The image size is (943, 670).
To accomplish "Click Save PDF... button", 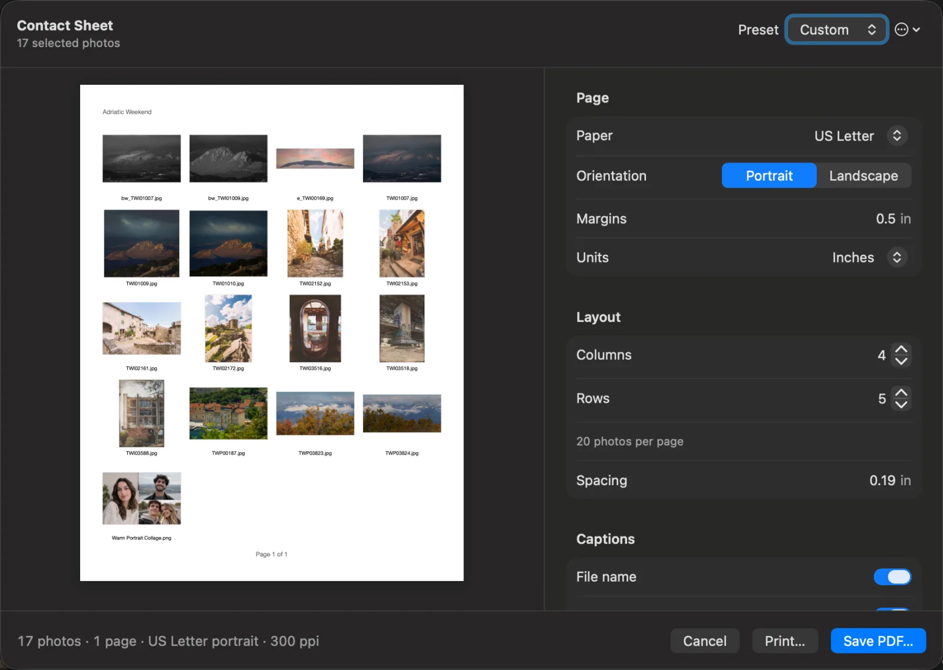I will point(878,641).
